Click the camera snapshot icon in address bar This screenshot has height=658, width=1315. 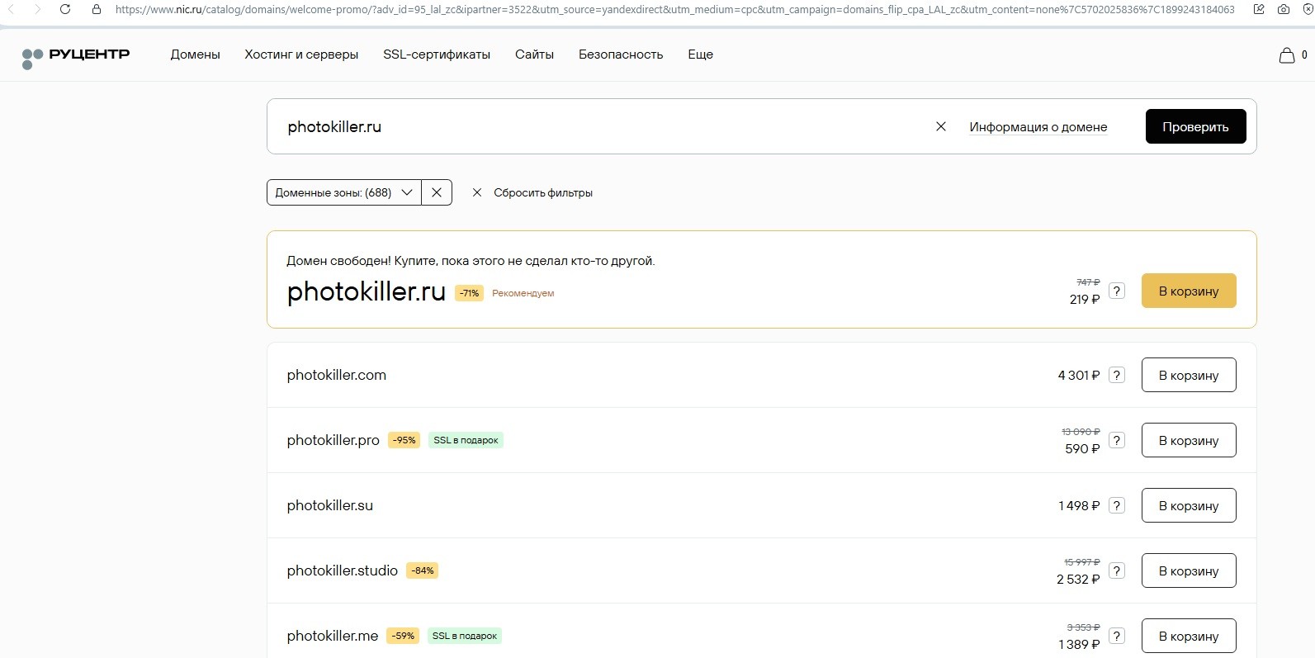[x=1283, y=9]
